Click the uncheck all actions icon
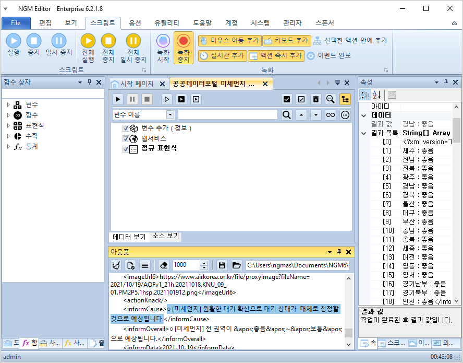Image resolution: width=463 pixels, height=363 pixels. pos(301,99)
